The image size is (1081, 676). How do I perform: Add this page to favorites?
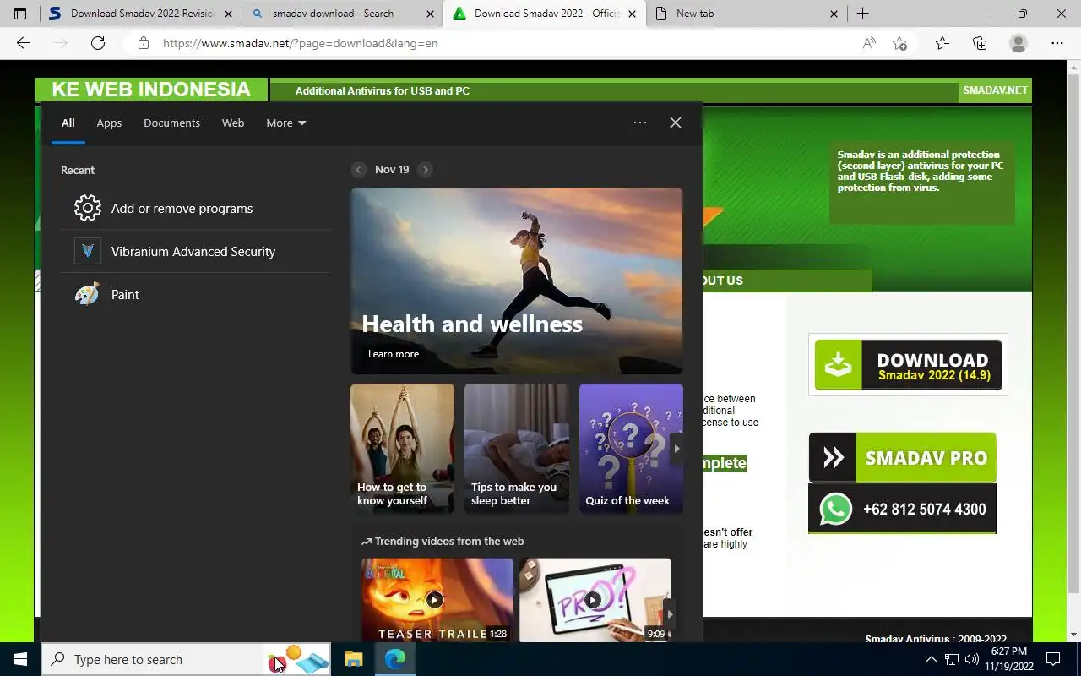point(899,43)
